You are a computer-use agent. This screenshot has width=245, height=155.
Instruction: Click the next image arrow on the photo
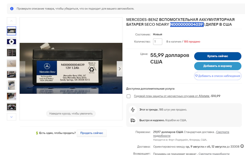[x=119, y=68]
